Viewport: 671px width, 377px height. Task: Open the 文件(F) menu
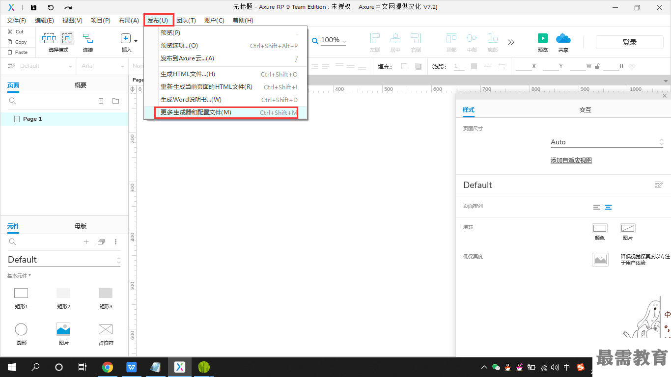click(16, 21)
